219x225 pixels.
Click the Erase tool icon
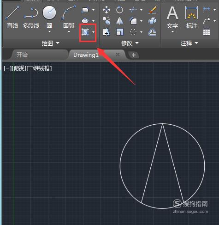(x=152, y=10)
